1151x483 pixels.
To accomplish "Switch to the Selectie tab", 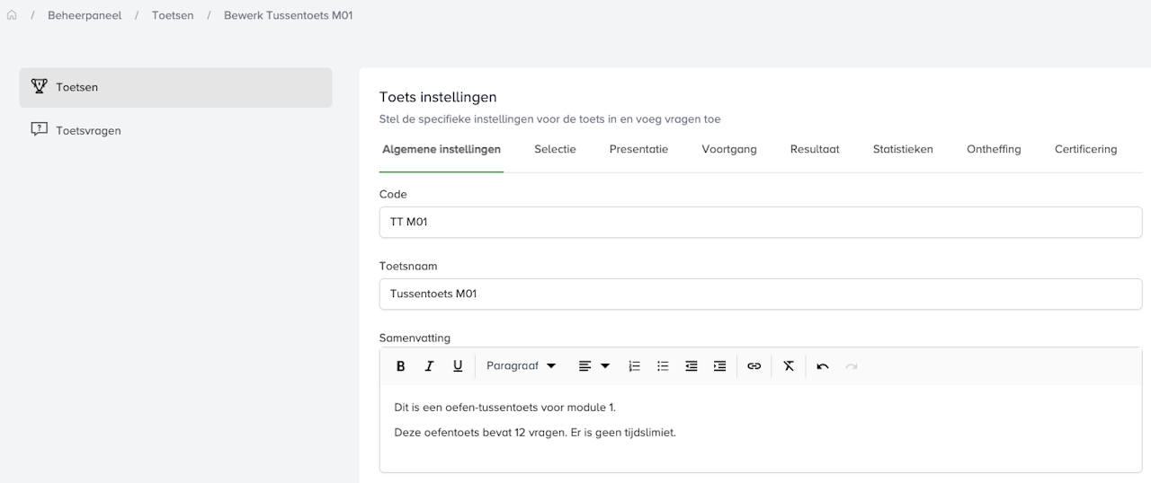I will click(x=555, y=150).
